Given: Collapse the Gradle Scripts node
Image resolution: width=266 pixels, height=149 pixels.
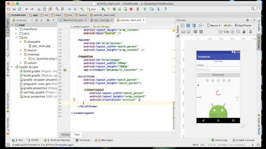Looking at the screenshot, I should point(12,67).
